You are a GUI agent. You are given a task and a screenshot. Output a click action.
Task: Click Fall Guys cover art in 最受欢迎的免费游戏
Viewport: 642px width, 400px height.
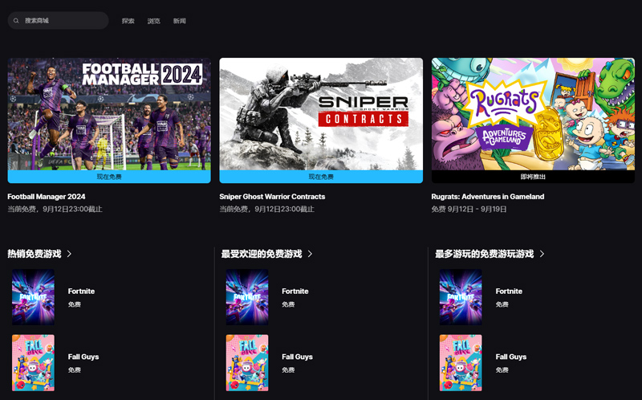pos(247,363)
